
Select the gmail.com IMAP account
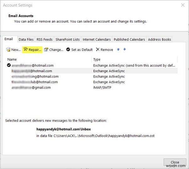click(x=92, y=88)
